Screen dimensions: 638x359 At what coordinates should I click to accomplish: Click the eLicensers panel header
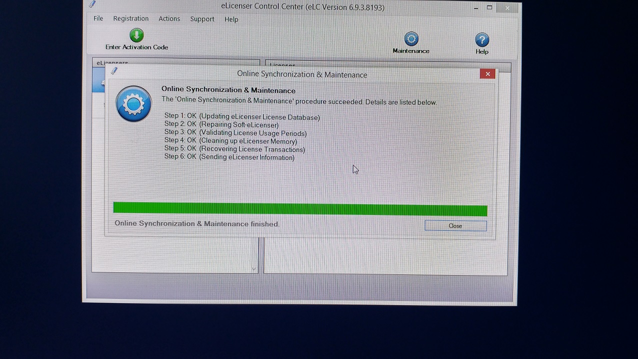pyautogui.click(x=176, y=63)
